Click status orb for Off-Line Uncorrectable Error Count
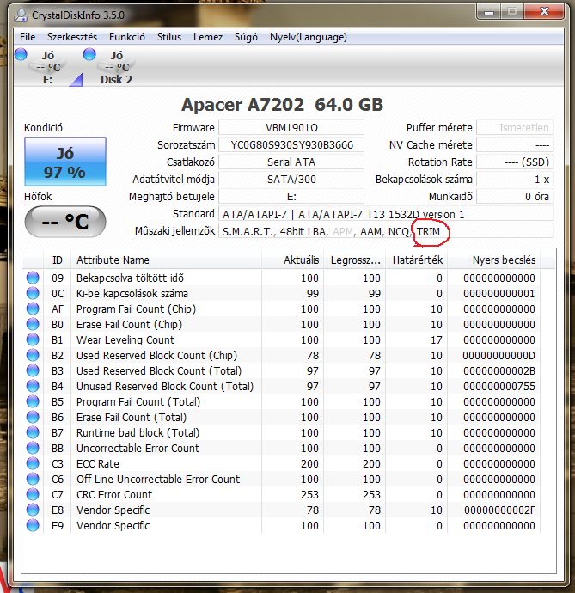 [x=33, y=479]
